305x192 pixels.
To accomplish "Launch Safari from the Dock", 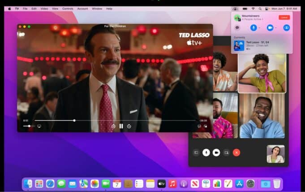I will [50, 183].
